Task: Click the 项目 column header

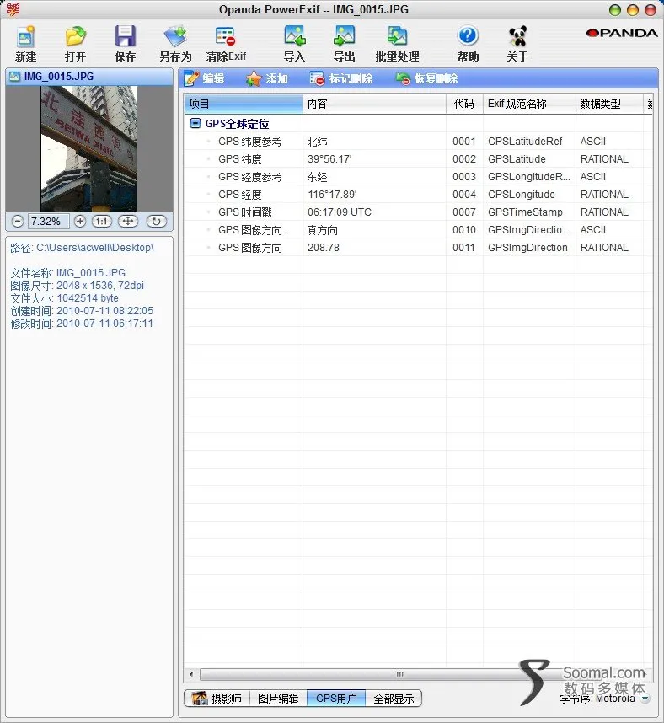Action: [x=244, y=104]
